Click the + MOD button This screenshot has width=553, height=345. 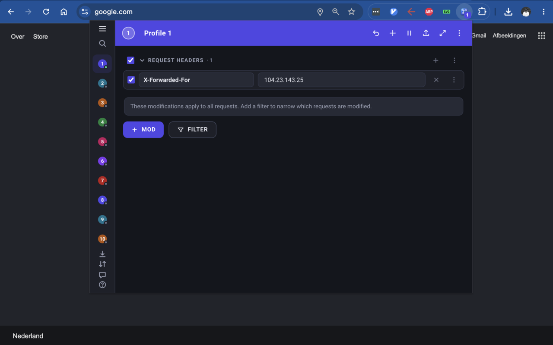tap(143, 129)
